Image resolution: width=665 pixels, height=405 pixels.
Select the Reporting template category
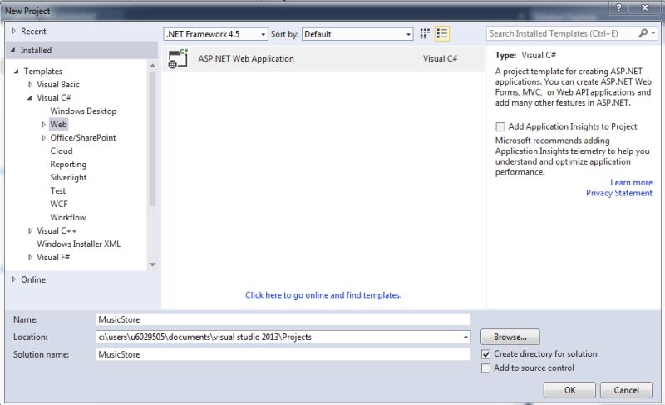pyautogui.click(x=68, y=164)
